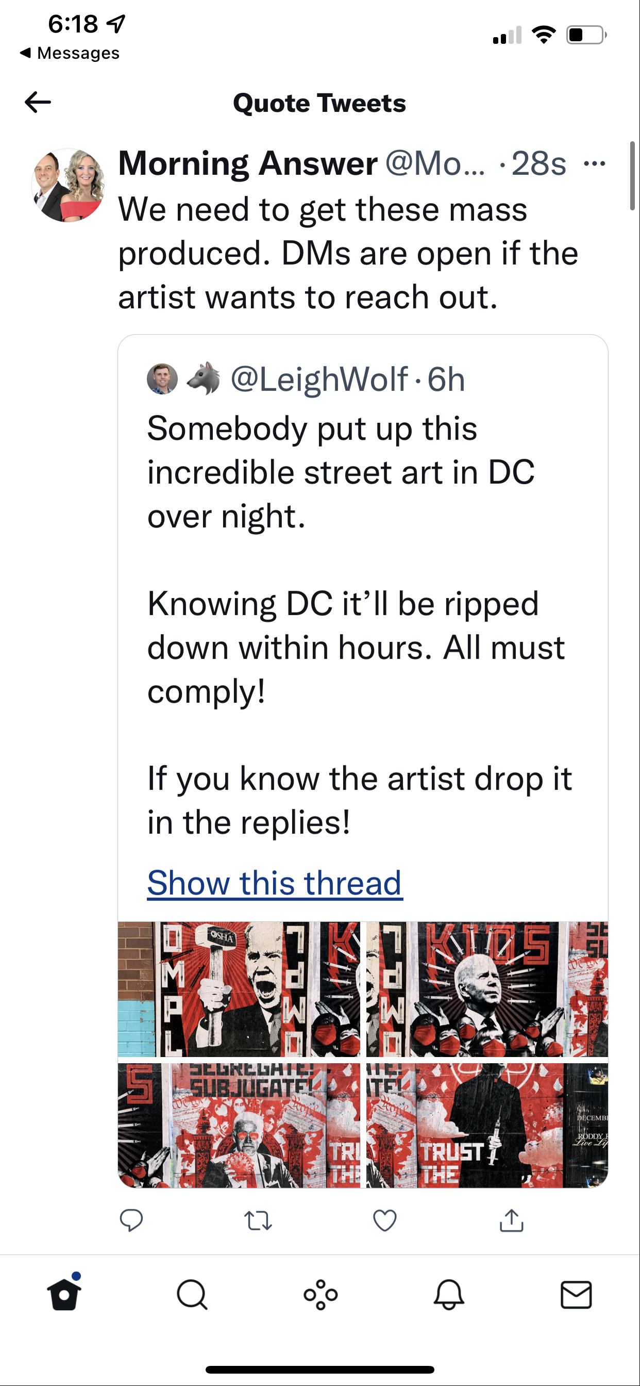
Task: Open top-right KIDS poster image
Action: pos(487,989)
